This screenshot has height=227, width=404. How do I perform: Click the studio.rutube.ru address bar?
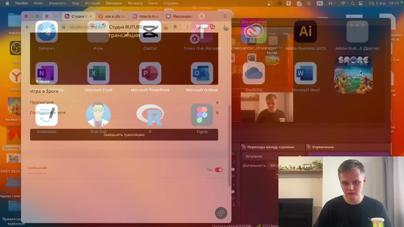[86, 27]
